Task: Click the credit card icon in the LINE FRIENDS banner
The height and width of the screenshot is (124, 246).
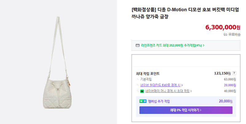Action: 137,45
